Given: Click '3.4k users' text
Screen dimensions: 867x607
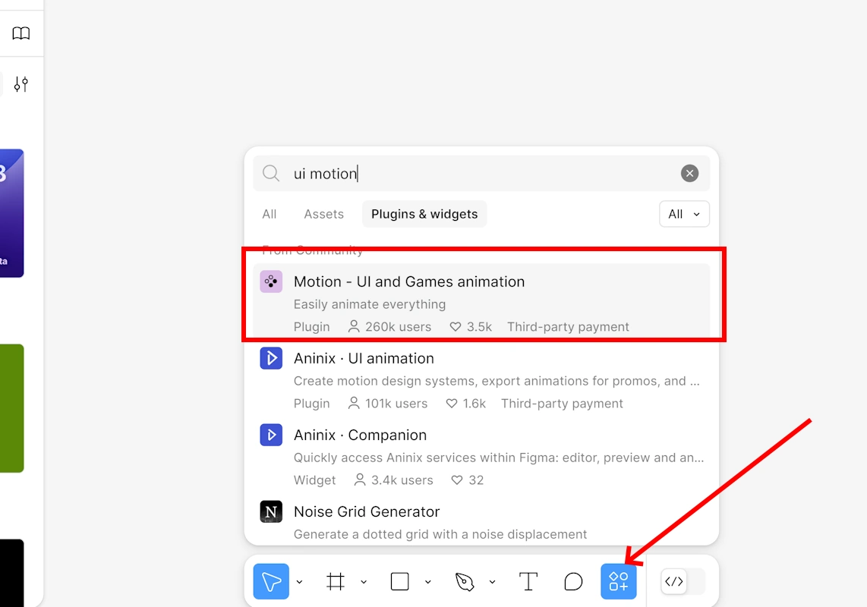Looking at the screenshot, I should click(402, 480).
